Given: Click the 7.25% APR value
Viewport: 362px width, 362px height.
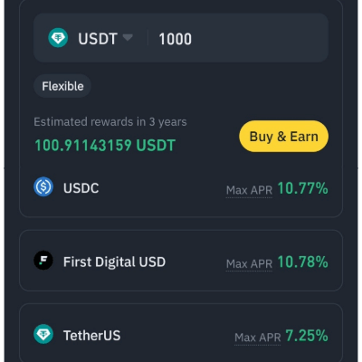Looking at the screenshot, I should click(307, 336).
